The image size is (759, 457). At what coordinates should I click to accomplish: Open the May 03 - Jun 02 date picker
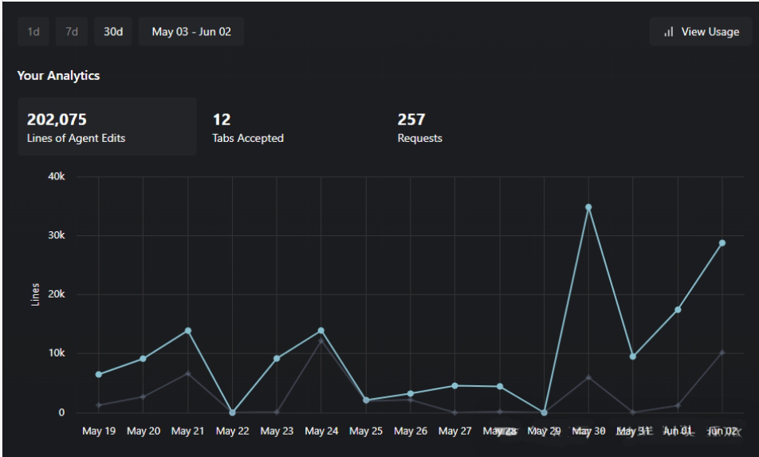pos(191,32)
